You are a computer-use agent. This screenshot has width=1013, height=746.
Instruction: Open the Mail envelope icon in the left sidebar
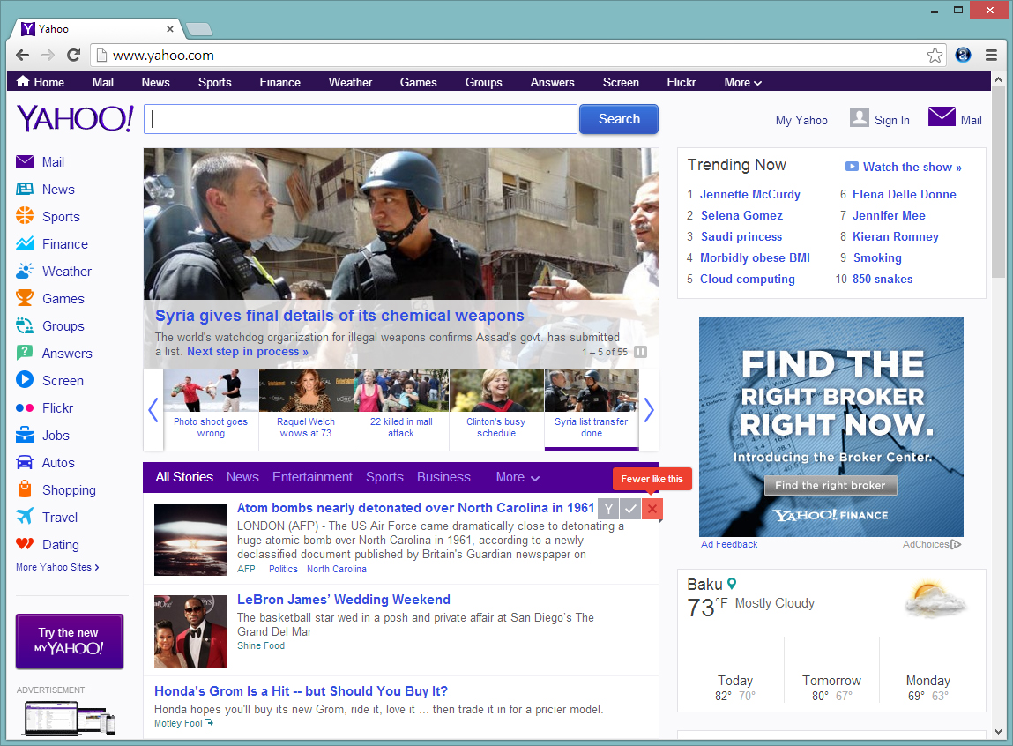coord(25,161)
